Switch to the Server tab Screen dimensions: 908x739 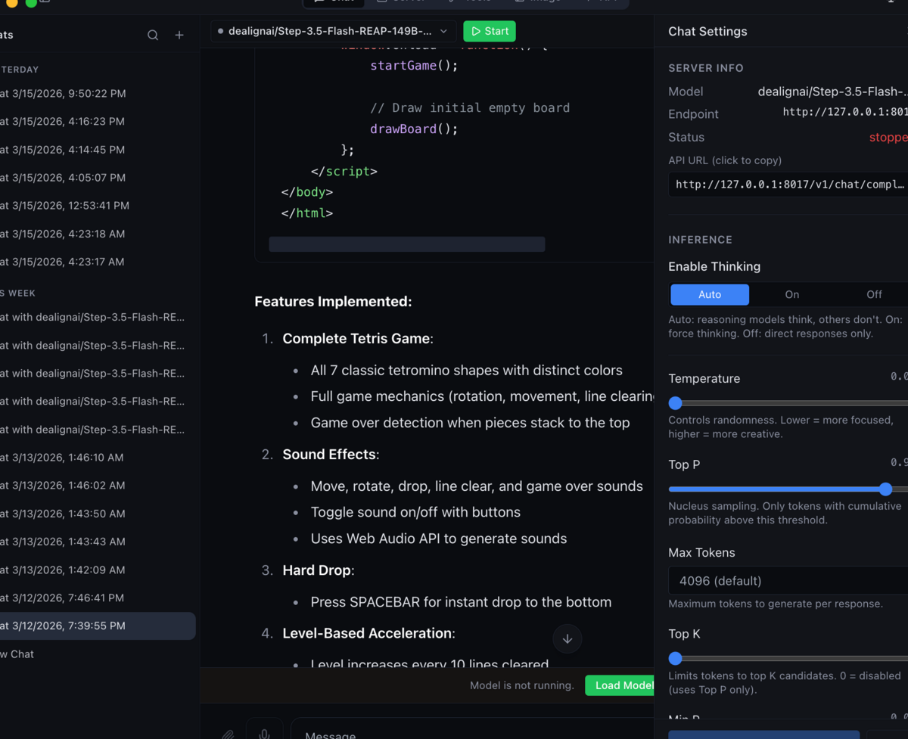pos(401,2)
